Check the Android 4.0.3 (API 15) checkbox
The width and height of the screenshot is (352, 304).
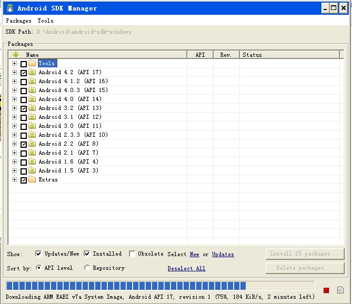(x=24, y=91)
